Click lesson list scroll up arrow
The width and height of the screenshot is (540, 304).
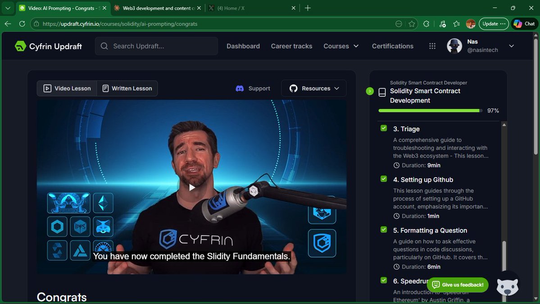click(504, 125)
